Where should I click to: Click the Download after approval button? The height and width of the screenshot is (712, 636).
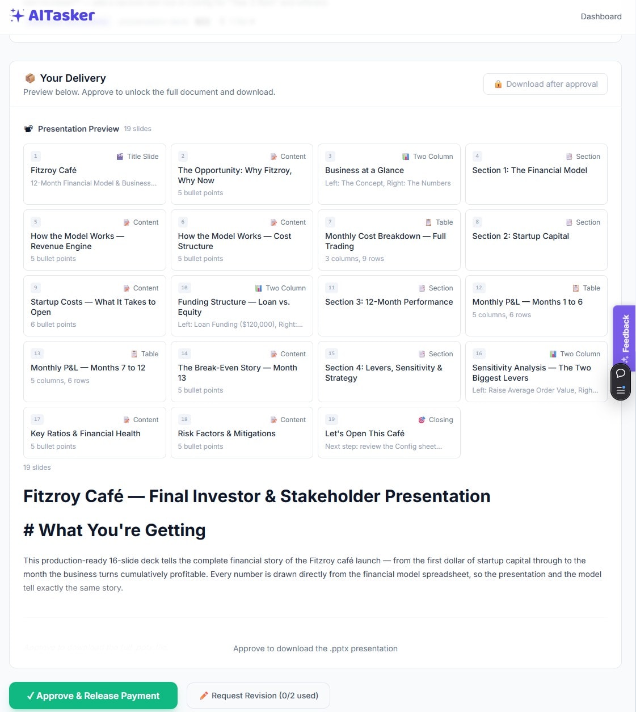click(x=545, y=83)
